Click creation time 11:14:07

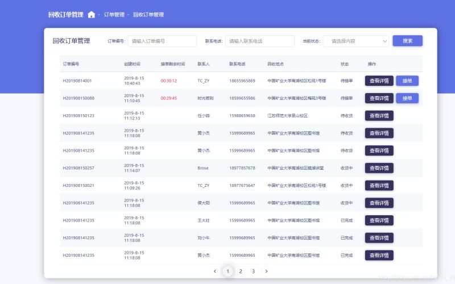pyautogui.click(x=132, y=171)
